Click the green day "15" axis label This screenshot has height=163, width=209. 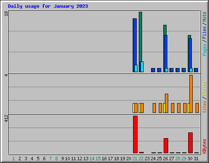(98, 159)
